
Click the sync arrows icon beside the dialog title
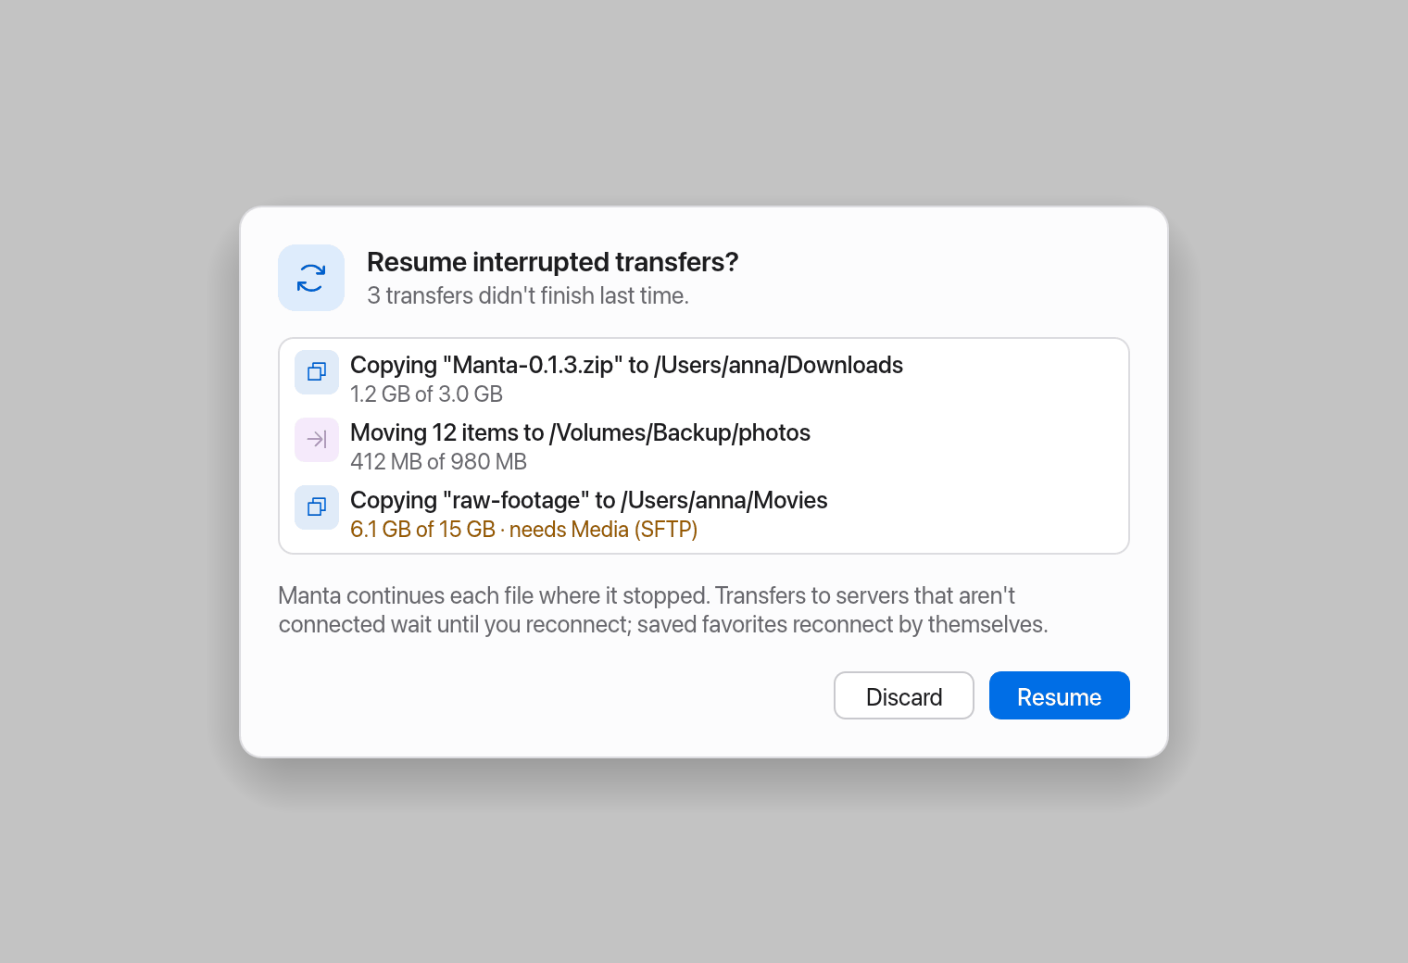(x=311, y=278)
